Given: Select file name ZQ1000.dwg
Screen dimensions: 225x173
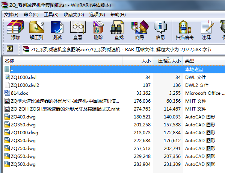Looking at the screenshot, I should click(24, 133).
